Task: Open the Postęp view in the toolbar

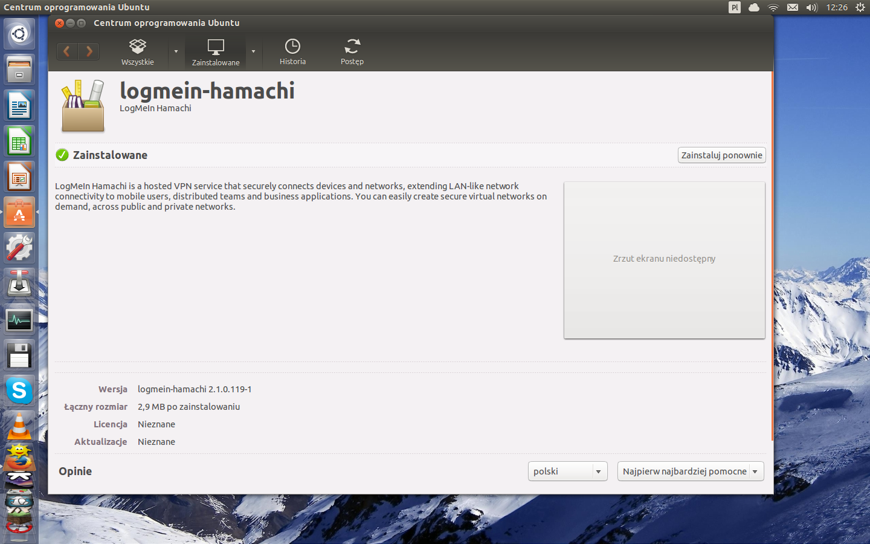Action: 352,51
